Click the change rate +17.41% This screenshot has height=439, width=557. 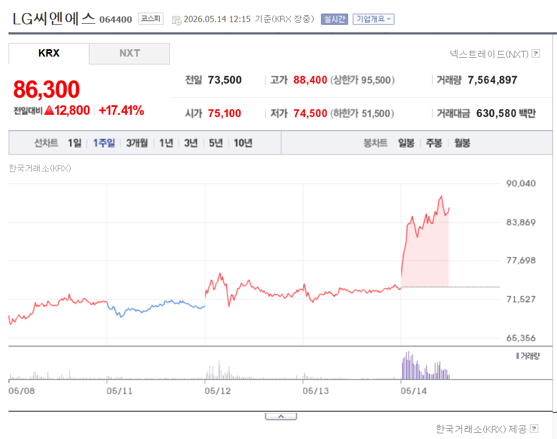click(121, 110)
